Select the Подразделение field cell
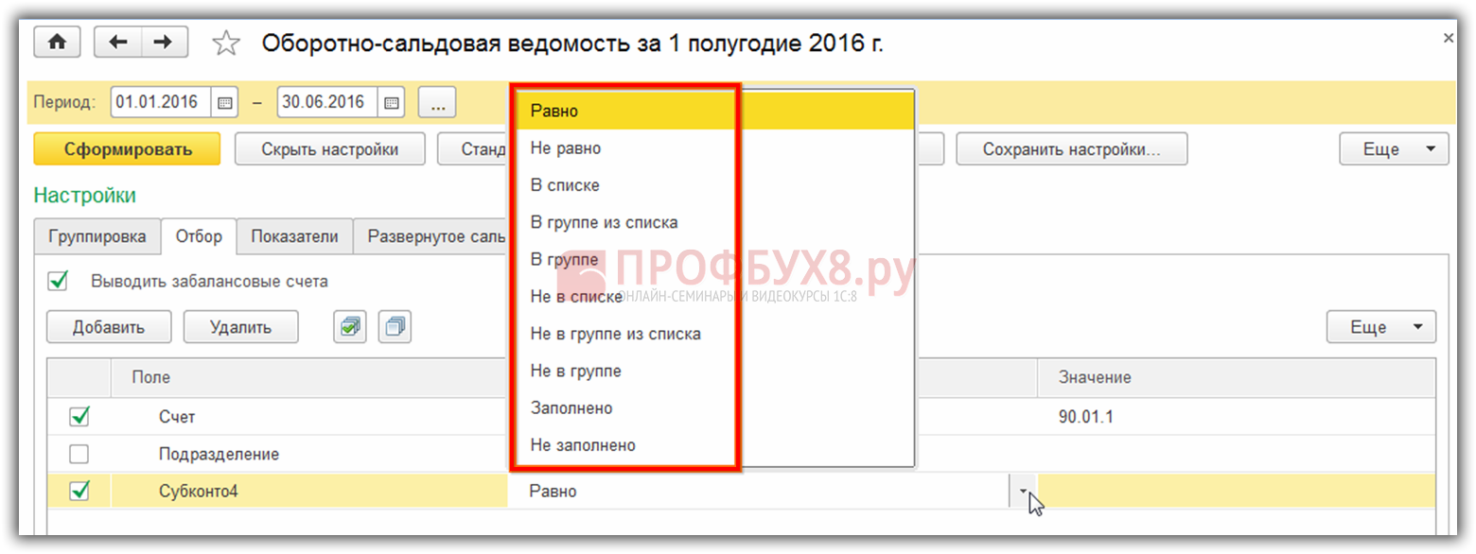Image resolution: width=1476 pixels, height=554 pixels. pyautogui.click(x=308, y=454)
